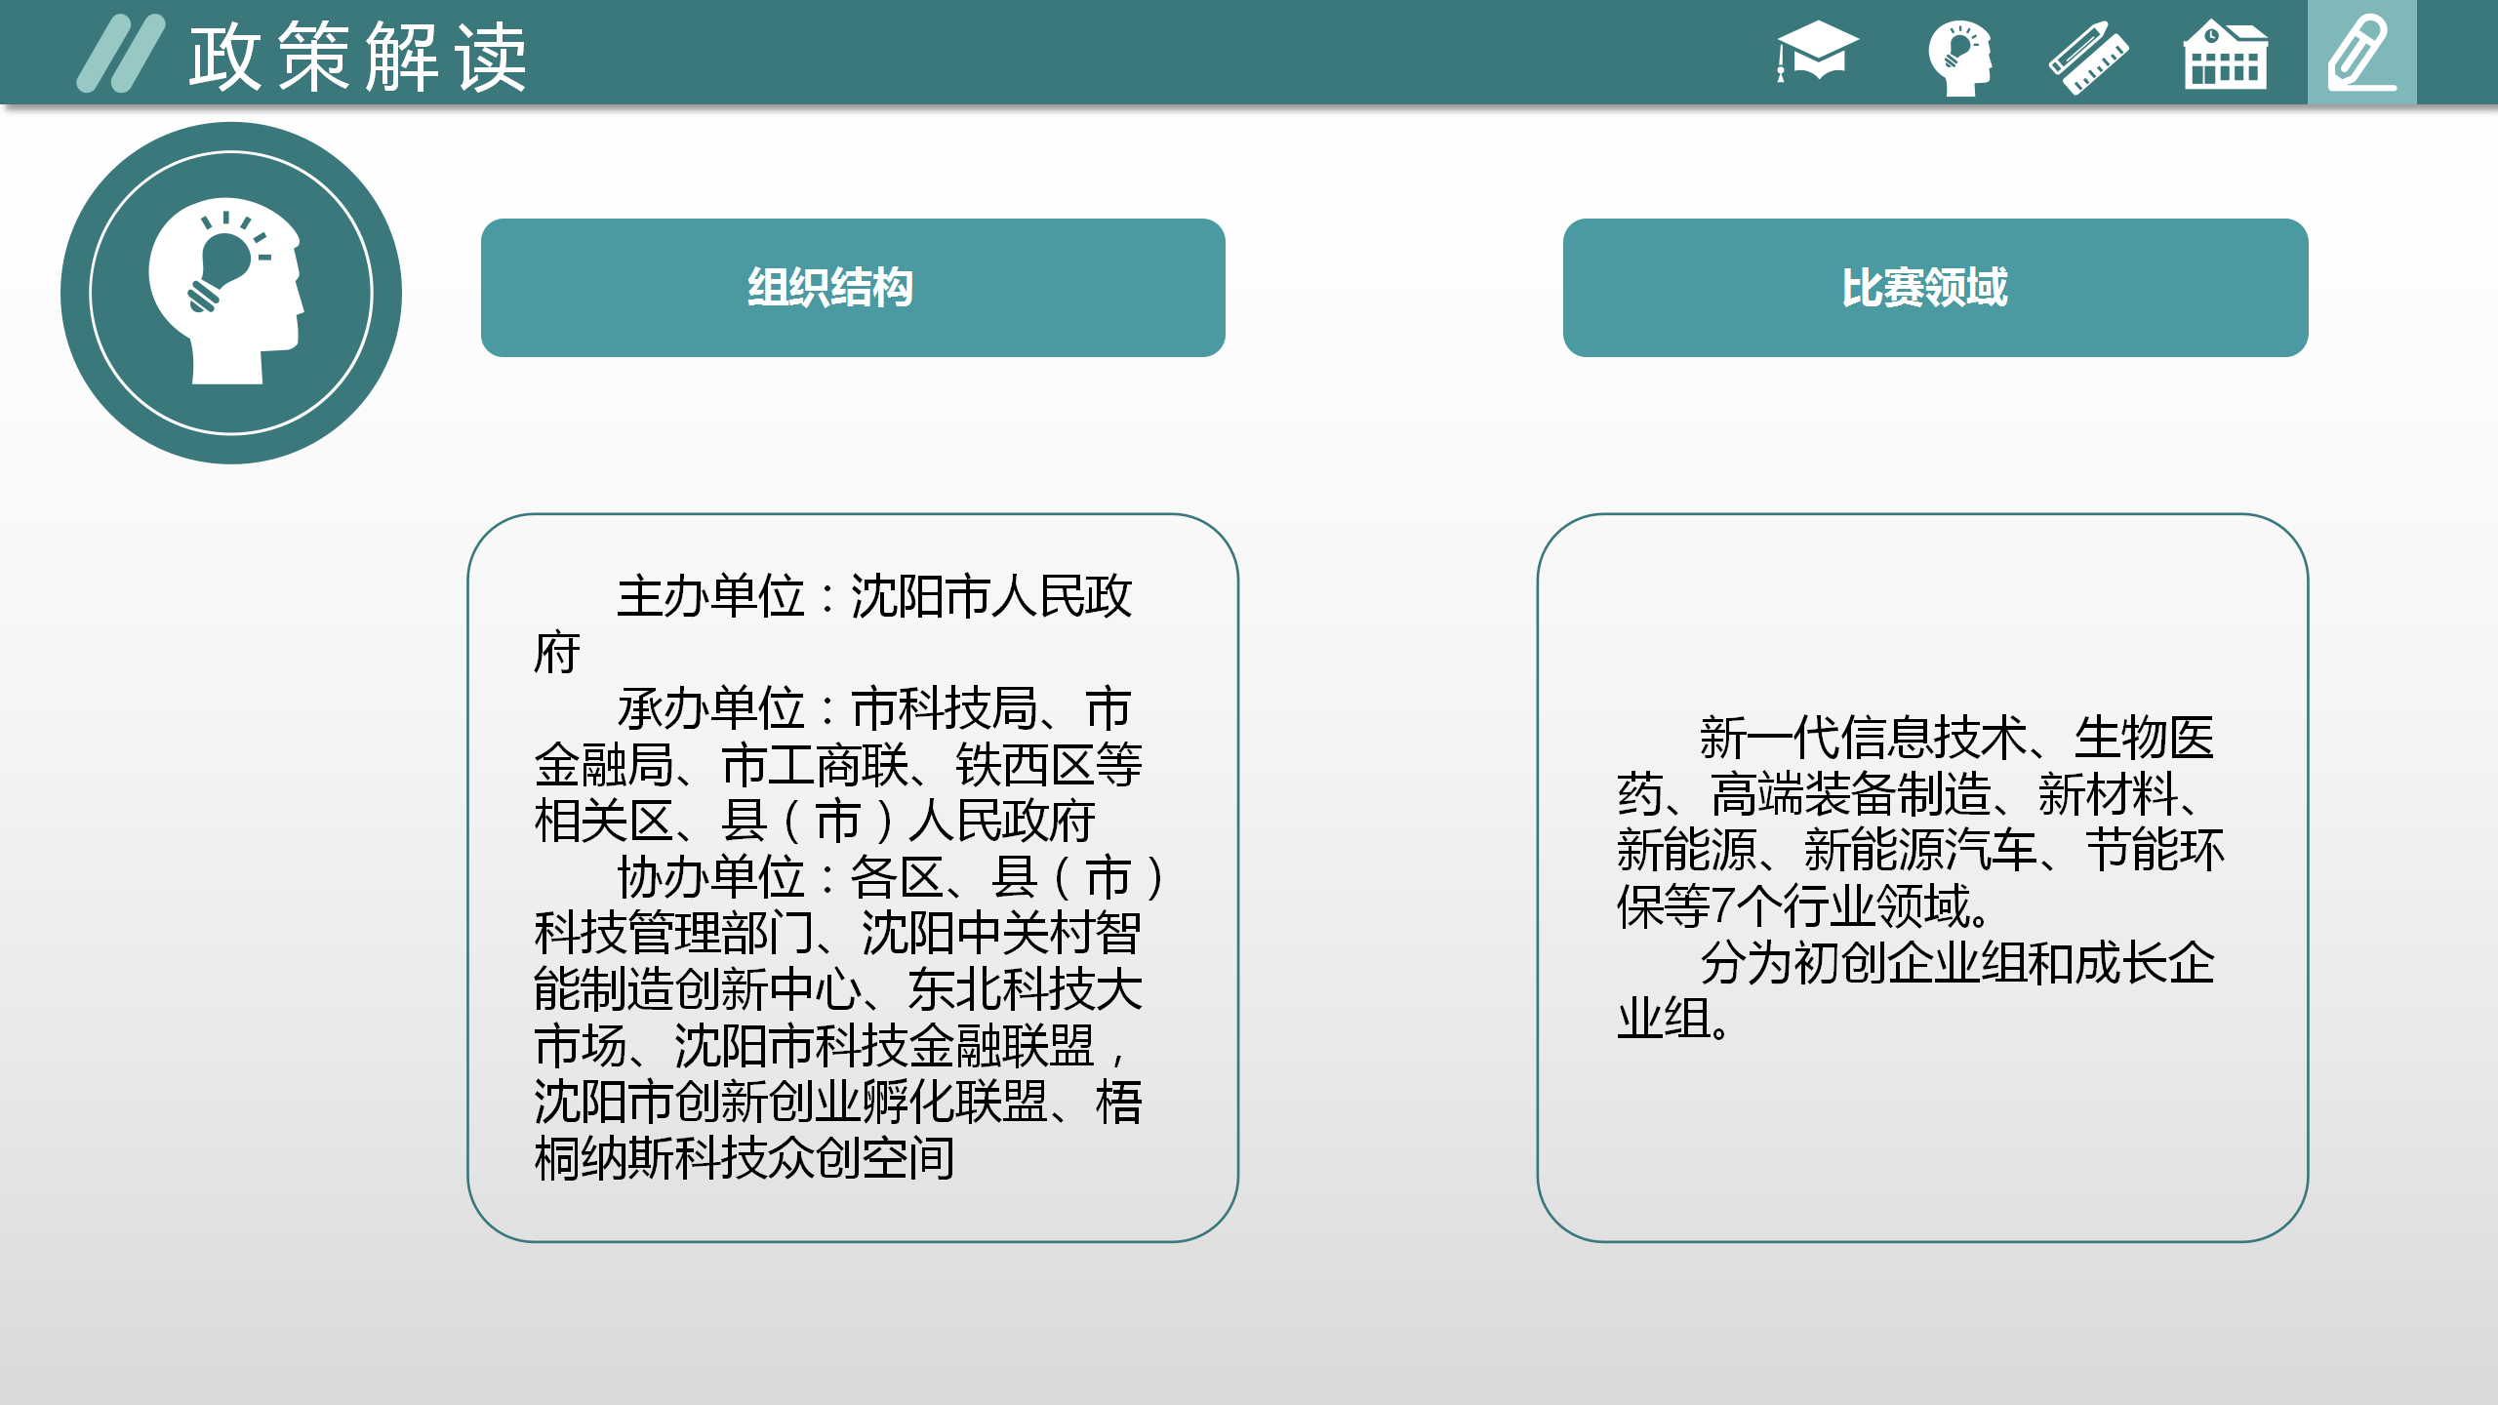Open the school building icon

(x=2225, y=57)
